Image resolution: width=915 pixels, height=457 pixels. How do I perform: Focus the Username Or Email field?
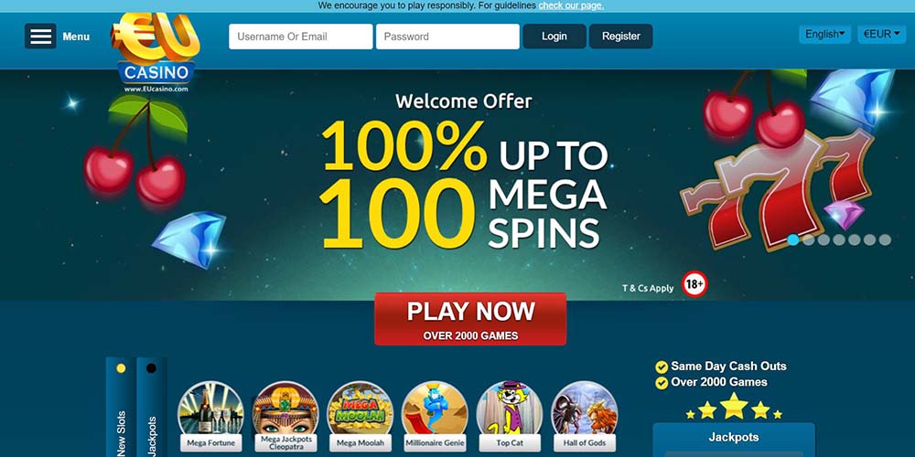click(x=300, y=37)
